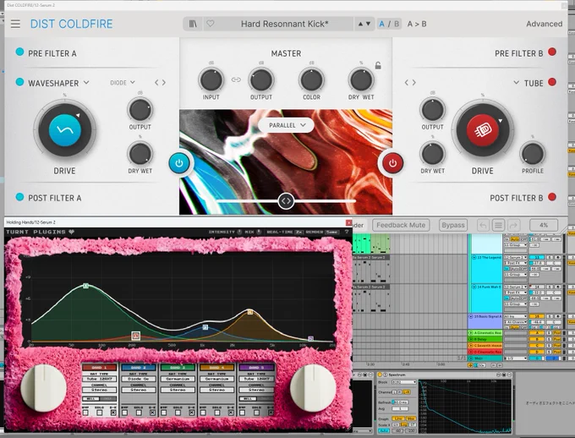Turn off engine B red power button

pyautogui.click(x=392, y=163)
